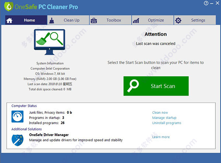
Task: Click the System Information label
Action: [50, 63]
